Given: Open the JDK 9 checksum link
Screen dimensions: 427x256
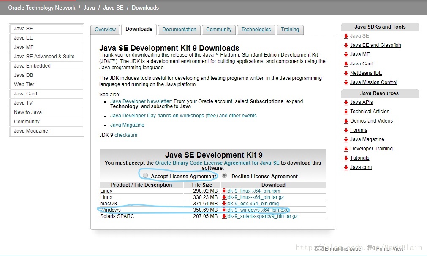Looking at the screenshot, I should [x=126, y=135].
